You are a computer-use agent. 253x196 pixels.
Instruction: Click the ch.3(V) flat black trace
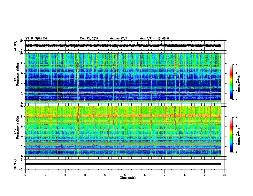point(123,164)
